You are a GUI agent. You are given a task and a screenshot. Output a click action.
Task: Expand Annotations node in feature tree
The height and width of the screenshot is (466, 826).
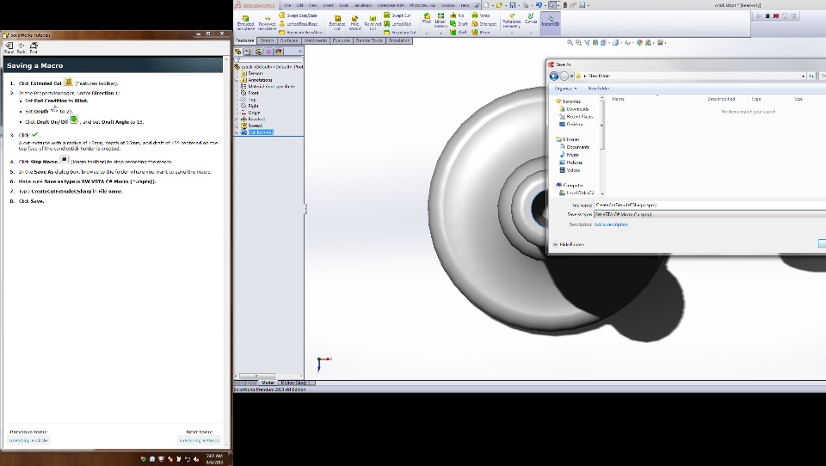(x=237, y=80)
